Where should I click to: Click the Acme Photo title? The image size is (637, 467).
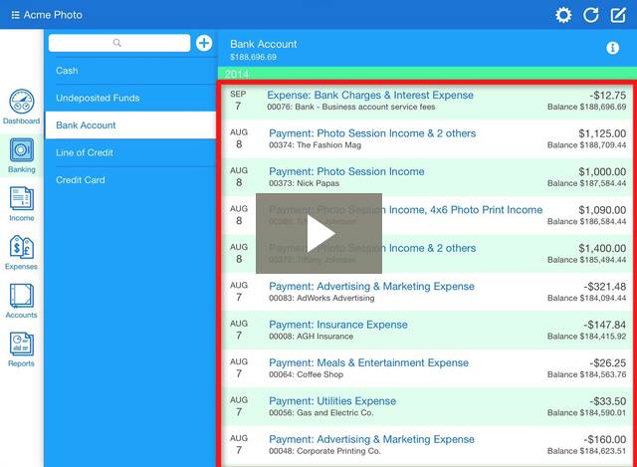[x=53, y=15]
